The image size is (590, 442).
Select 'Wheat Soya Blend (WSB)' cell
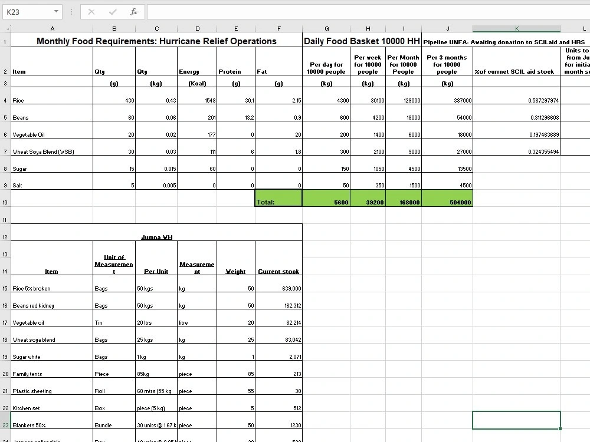tap(52, 147)
